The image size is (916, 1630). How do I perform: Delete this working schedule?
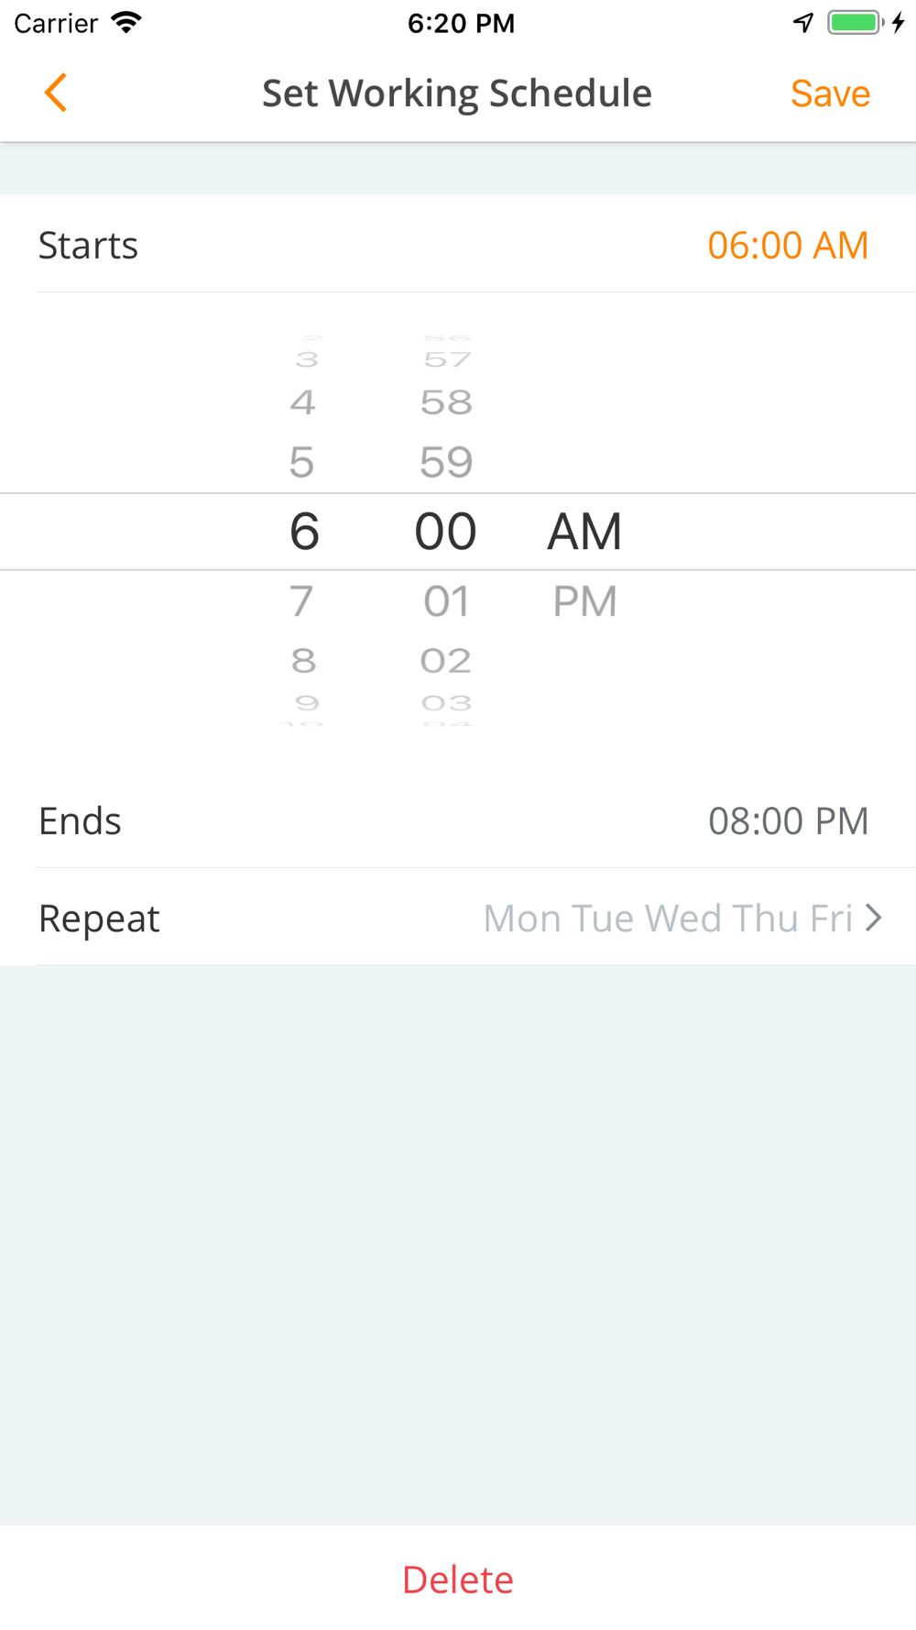pyautogui.click(x=458, y=1580)
